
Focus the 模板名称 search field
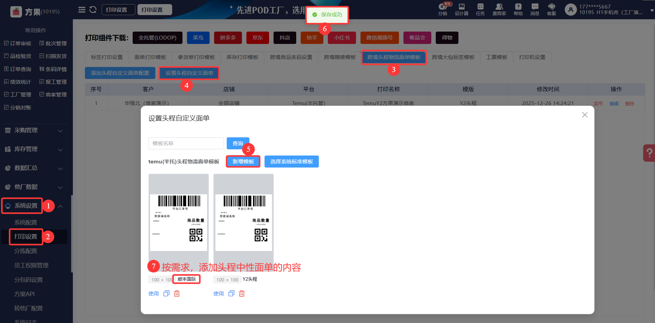[186, 143]
